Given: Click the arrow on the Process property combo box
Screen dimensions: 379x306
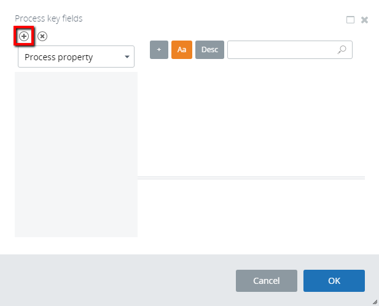Looking at the screenshot, I should pyautogui.click(x=127, y=57).
